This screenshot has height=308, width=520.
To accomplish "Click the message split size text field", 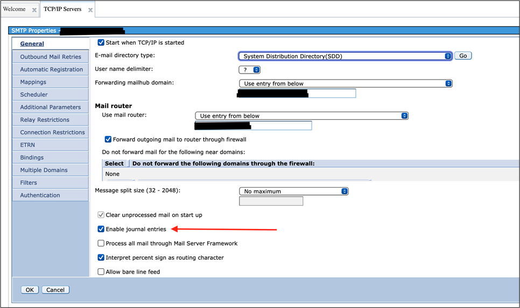I will click(271, 201).
